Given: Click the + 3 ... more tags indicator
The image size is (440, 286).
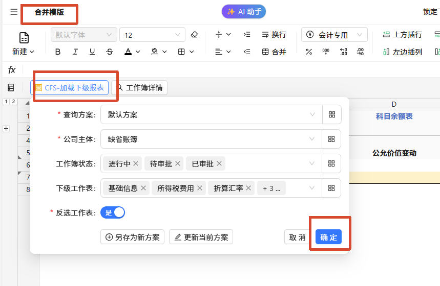Looking at the screenshot, I should tap(271, 188).
